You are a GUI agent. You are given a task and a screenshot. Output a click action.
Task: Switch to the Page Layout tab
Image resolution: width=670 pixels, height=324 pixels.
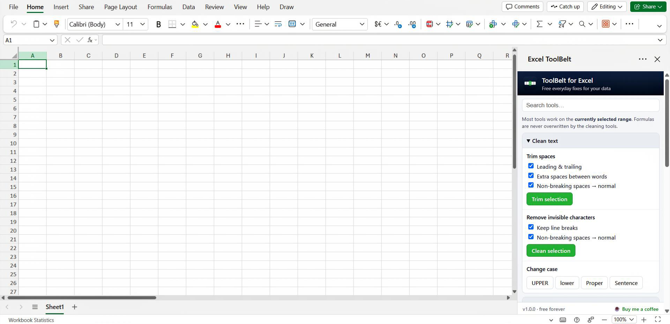[120, 7]
